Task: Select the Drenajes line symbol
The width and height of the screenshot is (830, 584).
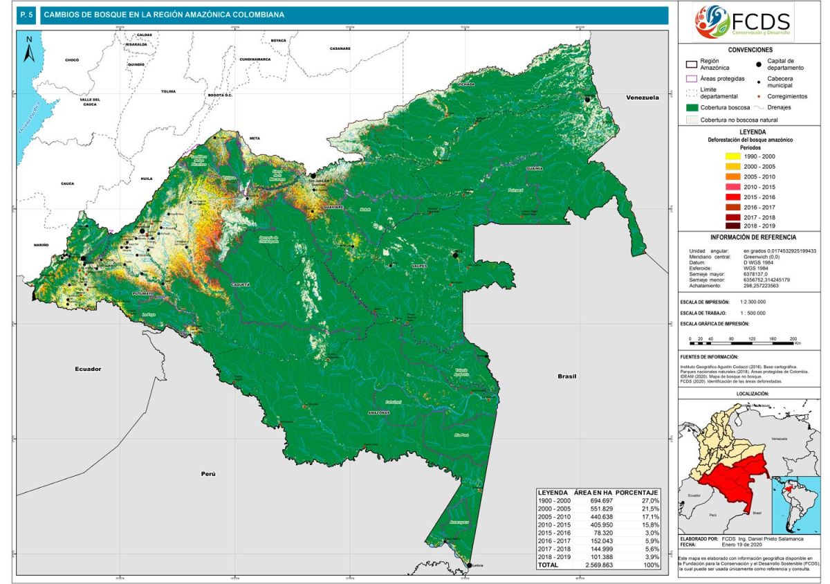Action: coord(759,108)
